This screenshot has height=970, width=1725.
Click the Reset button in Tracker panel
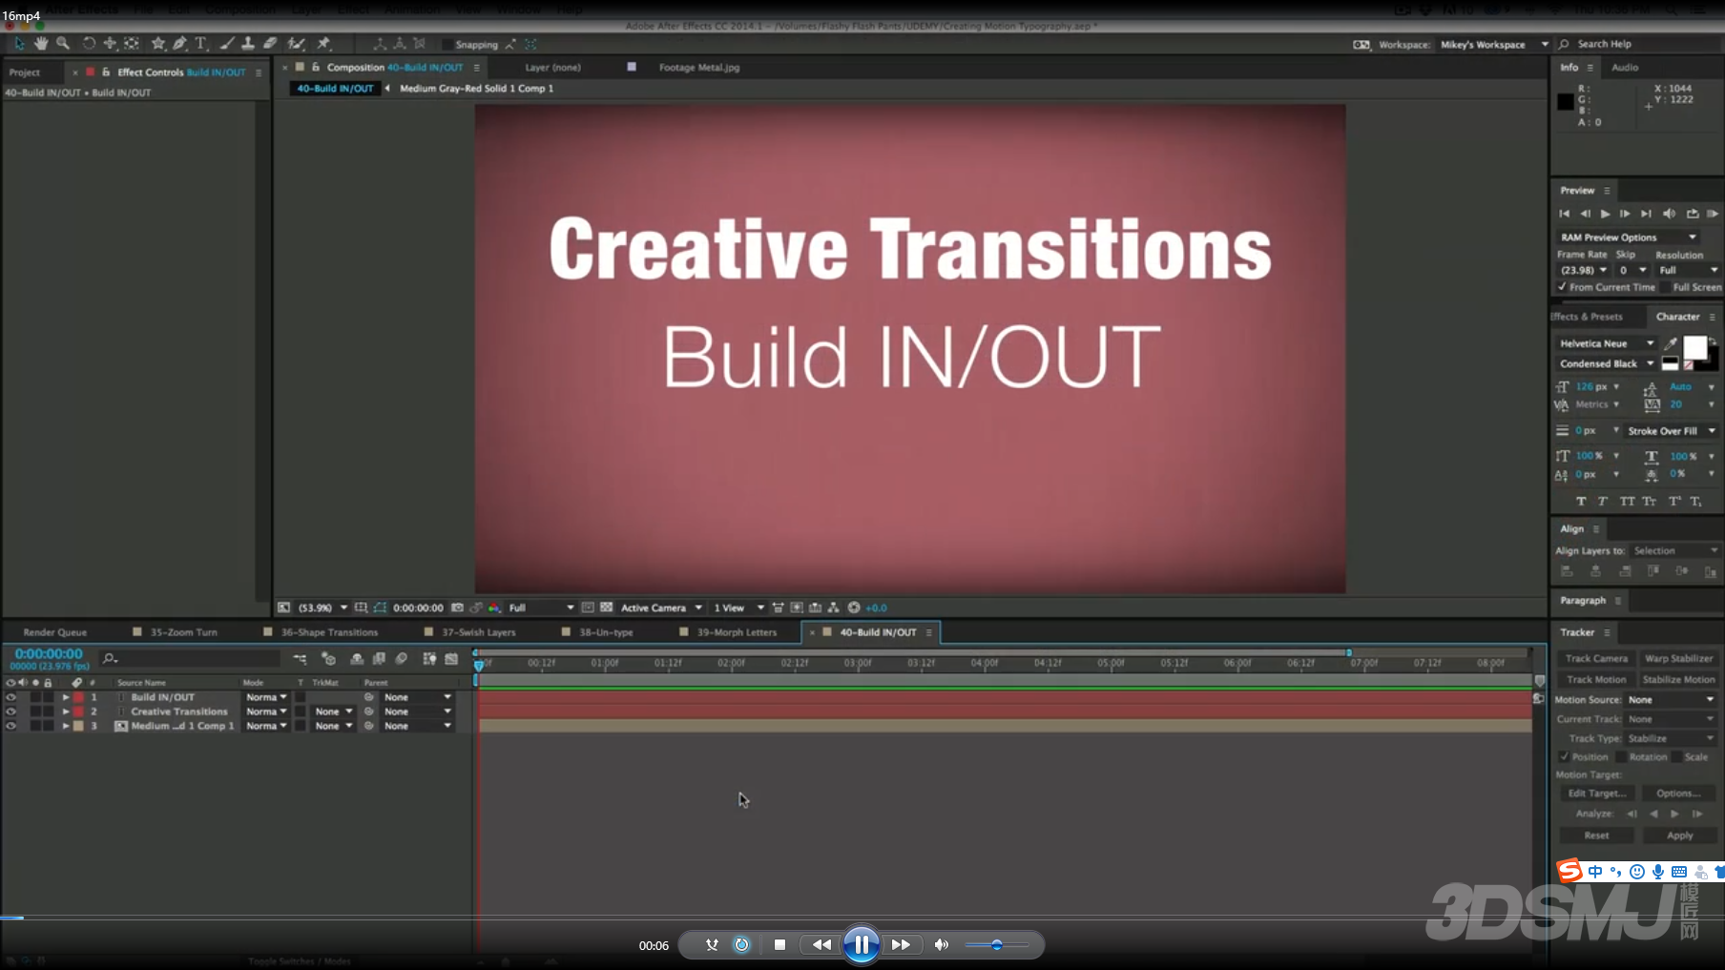[1596, 836]
